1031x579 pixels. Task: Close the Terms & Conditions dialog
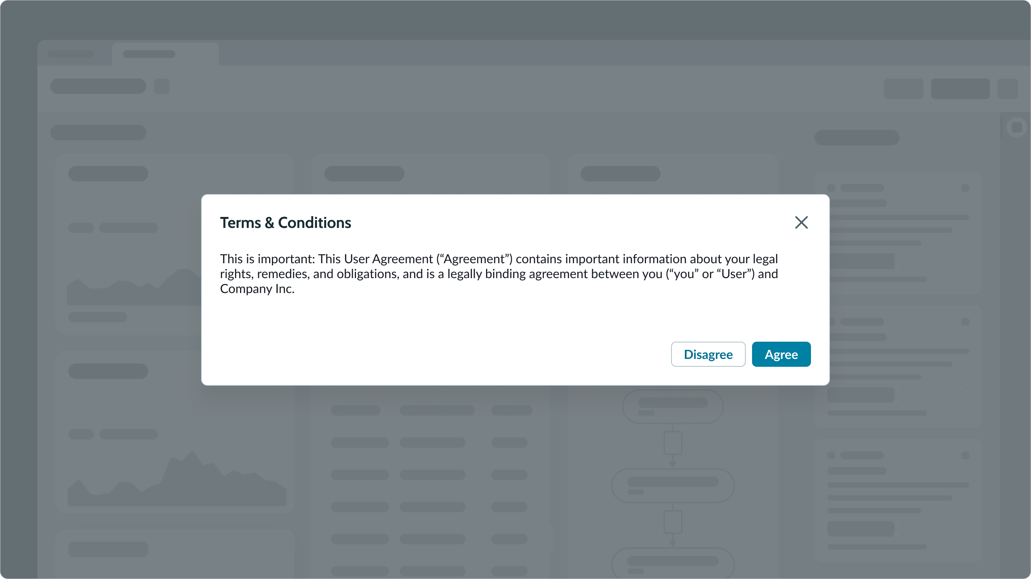coord(801,222)
